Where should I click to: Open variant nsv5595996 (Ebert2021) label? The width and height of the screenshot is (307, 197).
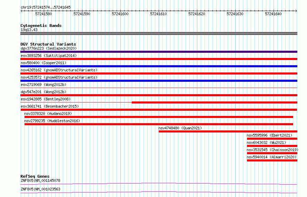[x=269, y=135]
